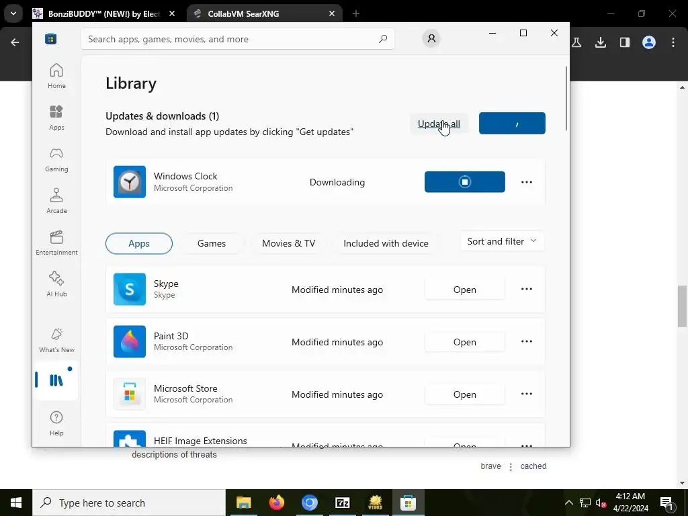
Task: Select the Library icon in sidebar
Action: pyautogui.click(x=56, y=380)
